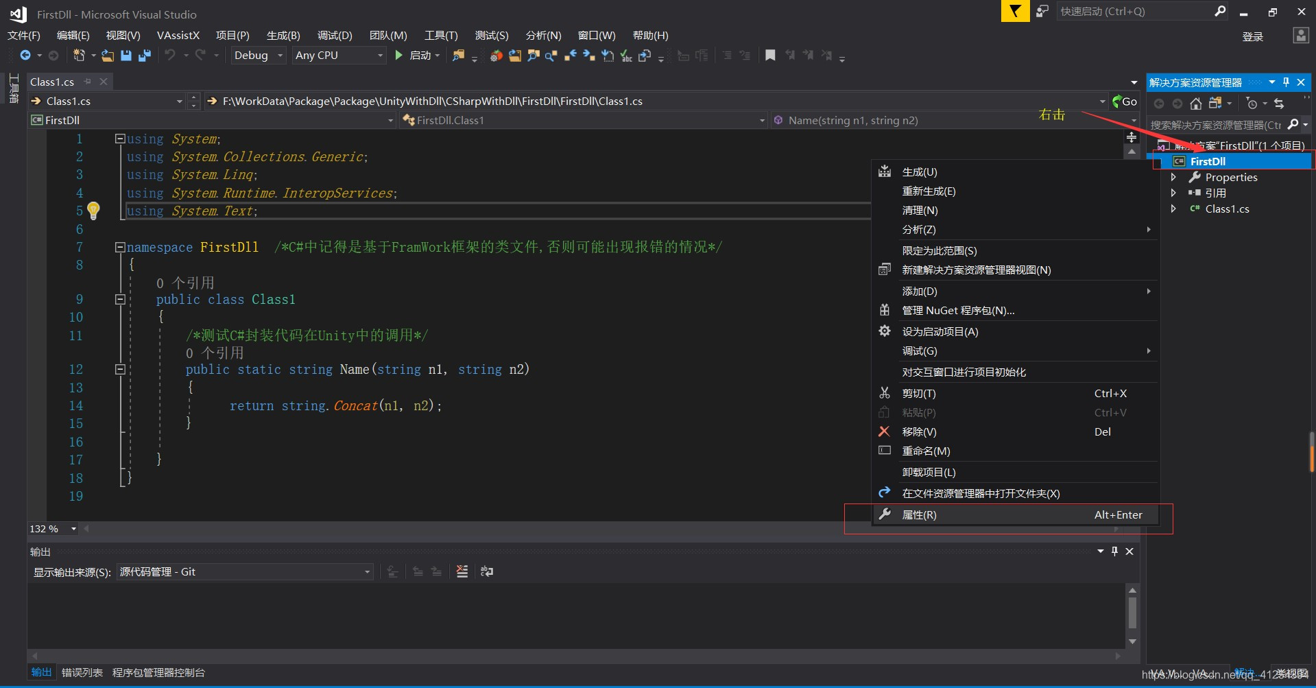Collapse the using directives outline on line 1

(x=120, y=139)
